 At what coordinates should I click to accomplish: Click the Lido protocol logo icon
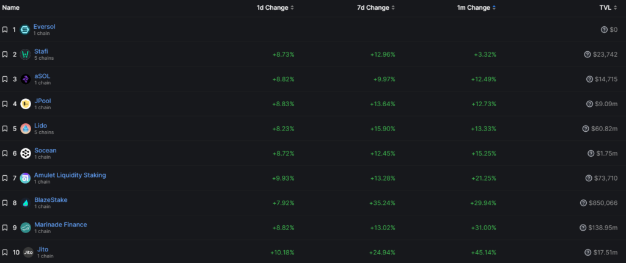[25, 128]
